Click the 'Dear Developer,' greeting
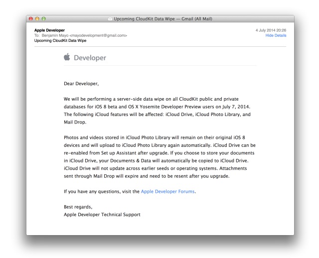This screenshot has width=319, height=258. 81,84
